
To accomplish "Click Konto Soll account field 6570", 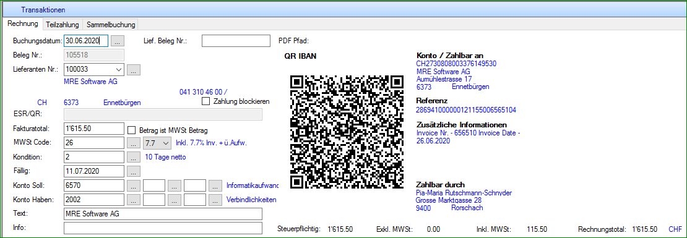I will click(x=94, y=185).
